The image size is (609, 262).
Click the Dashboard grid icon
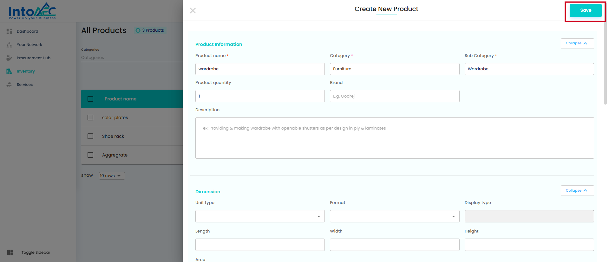tap(9, 31)
